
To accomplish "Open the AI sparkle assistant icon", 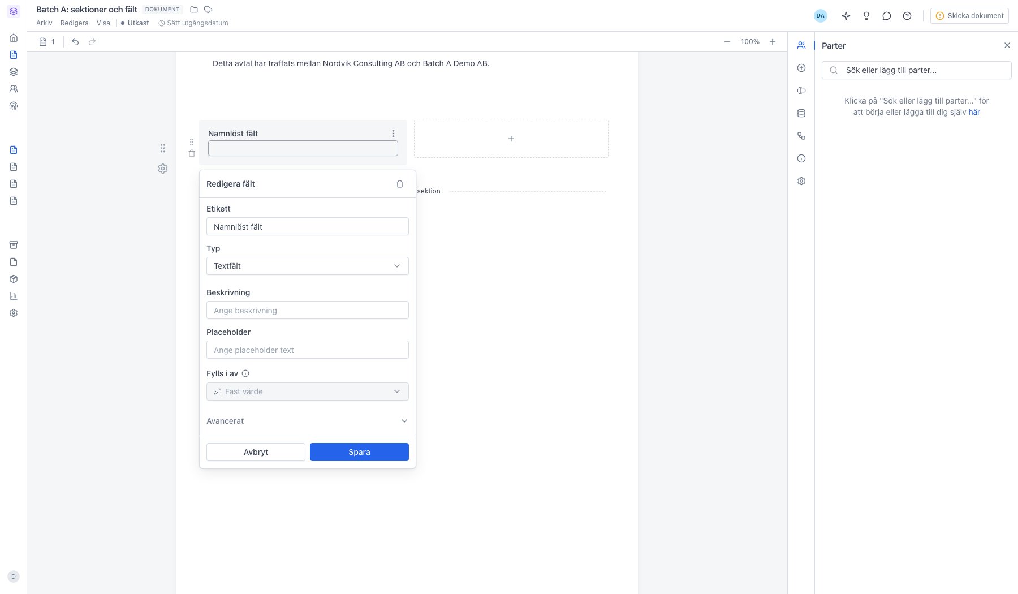I will coord(846,16).
